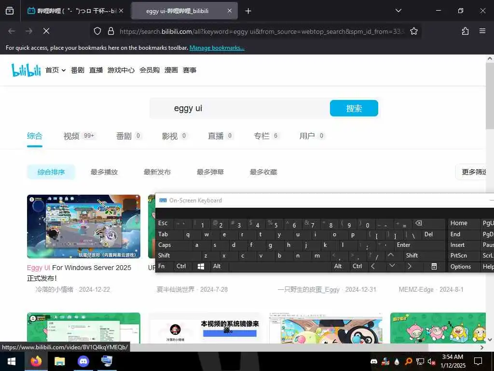Open File Explorer from the taskbar
The image size is (494, 371).
click(x=59, y=361)
